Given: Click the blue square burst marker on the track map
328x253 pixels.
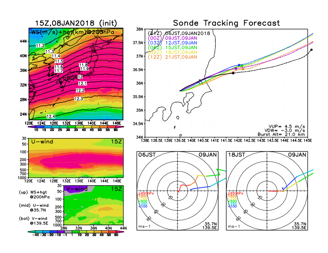Looking at the screenshot, I should (x=239, y=65).
